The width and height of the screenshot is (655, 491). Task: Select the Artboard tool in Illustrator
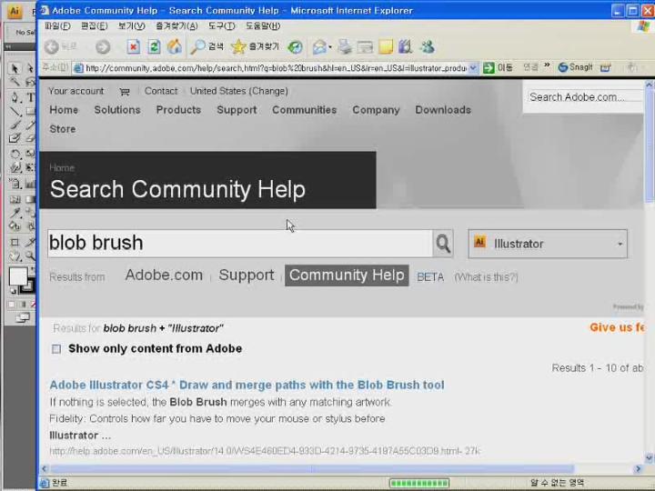tap(15, 242)
